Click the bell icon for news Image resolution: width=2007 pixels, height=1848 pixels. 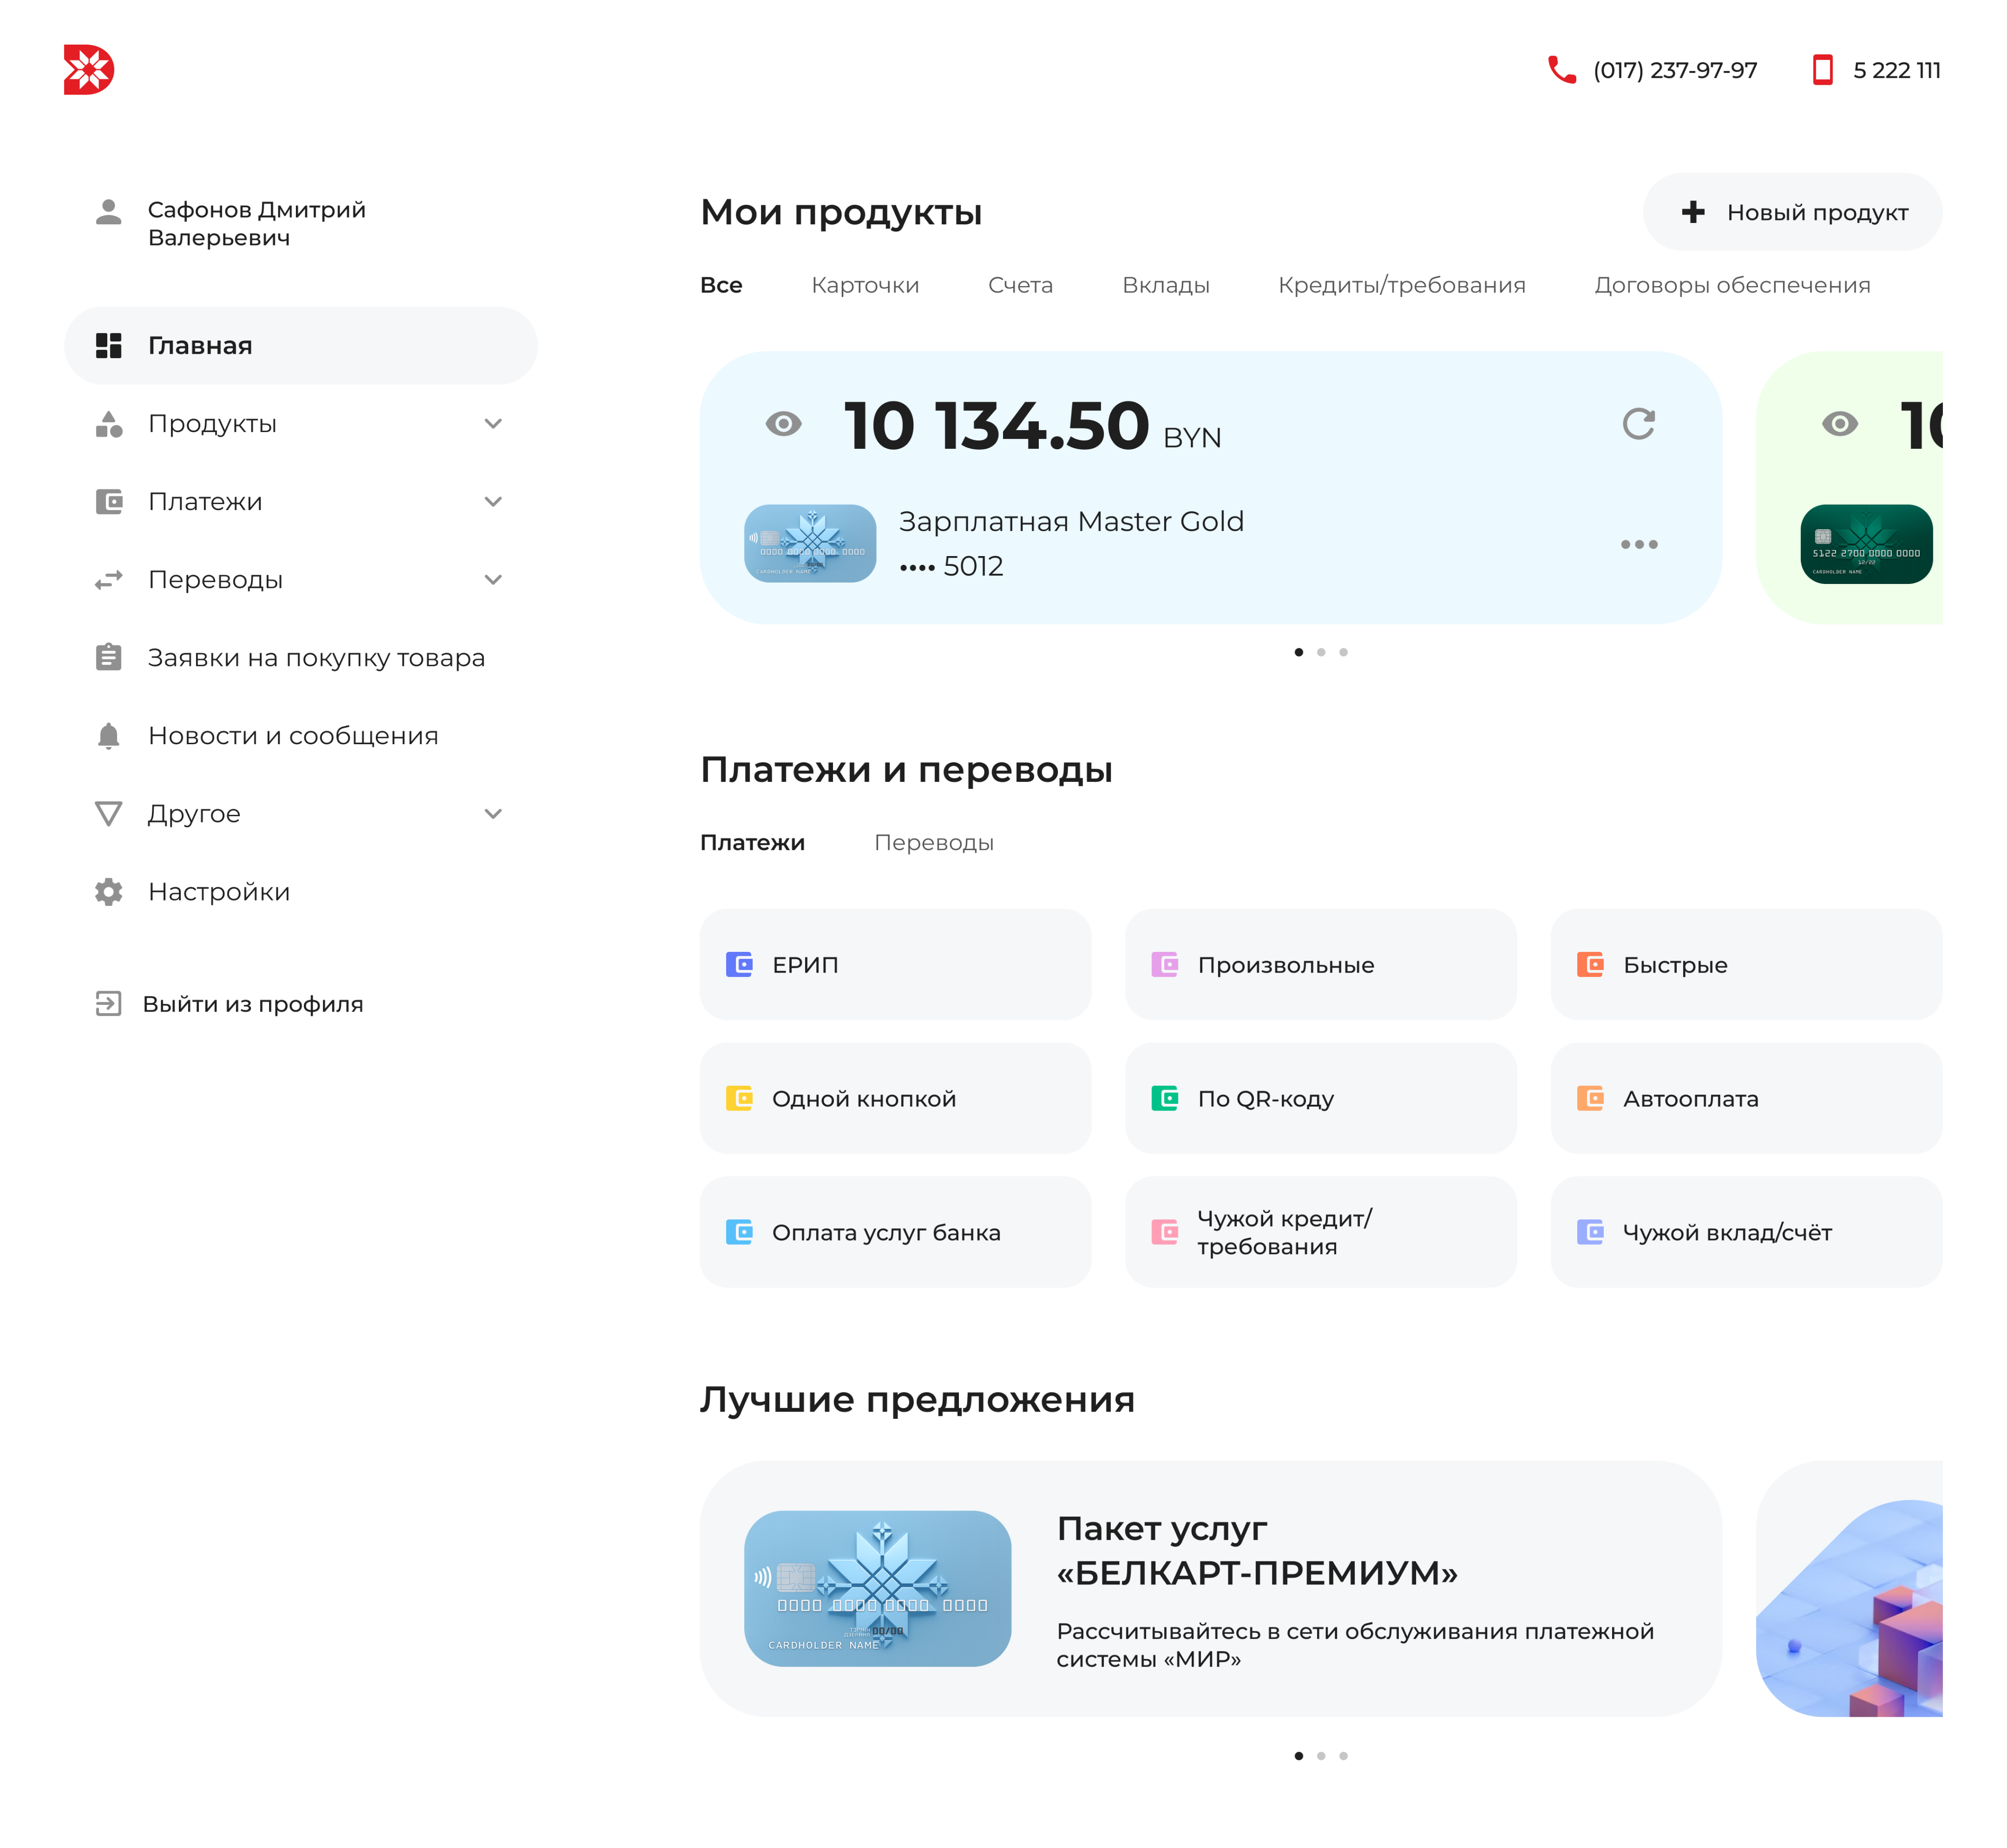(108, 736)
